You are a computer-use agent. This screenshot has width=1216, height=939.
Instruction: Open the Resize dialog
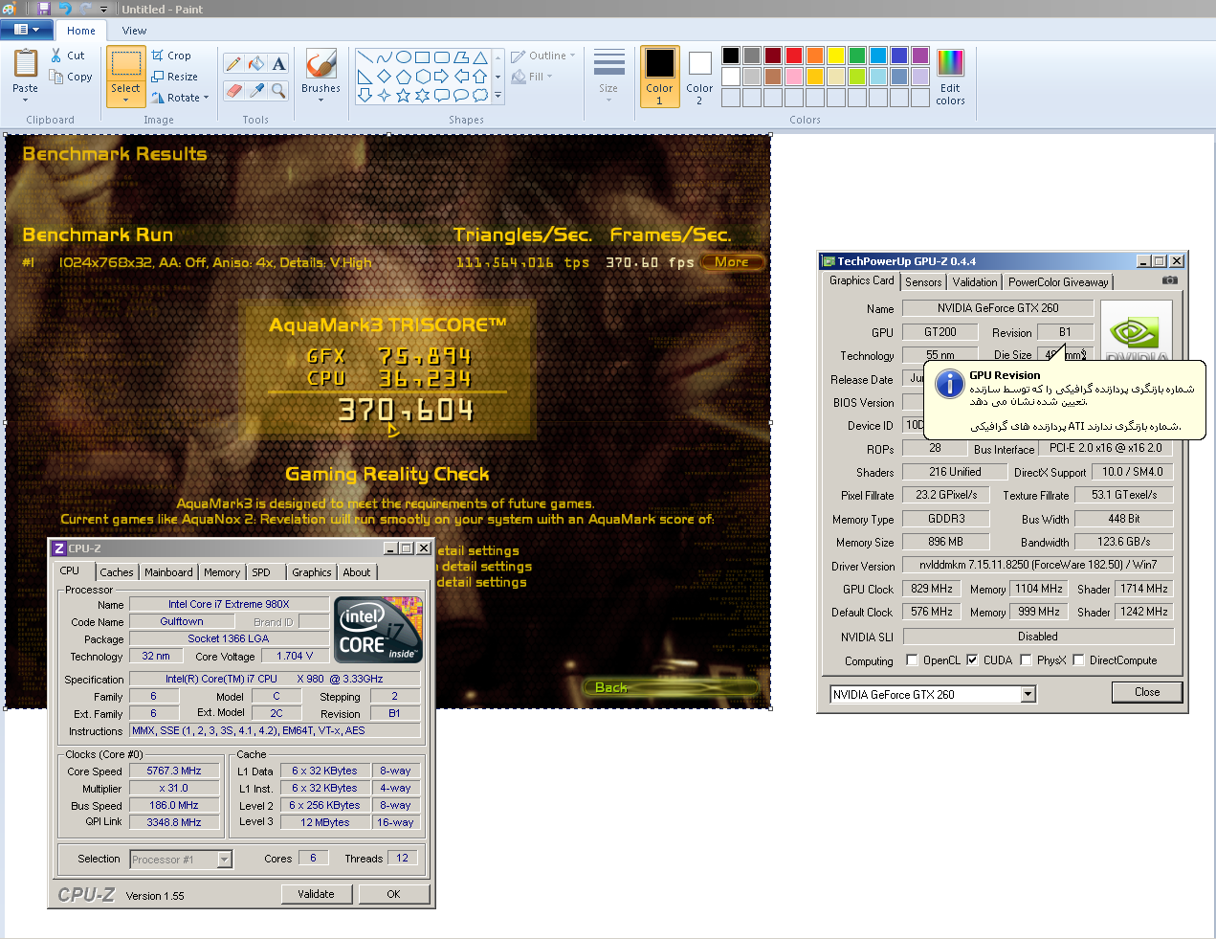pos(174,77)
